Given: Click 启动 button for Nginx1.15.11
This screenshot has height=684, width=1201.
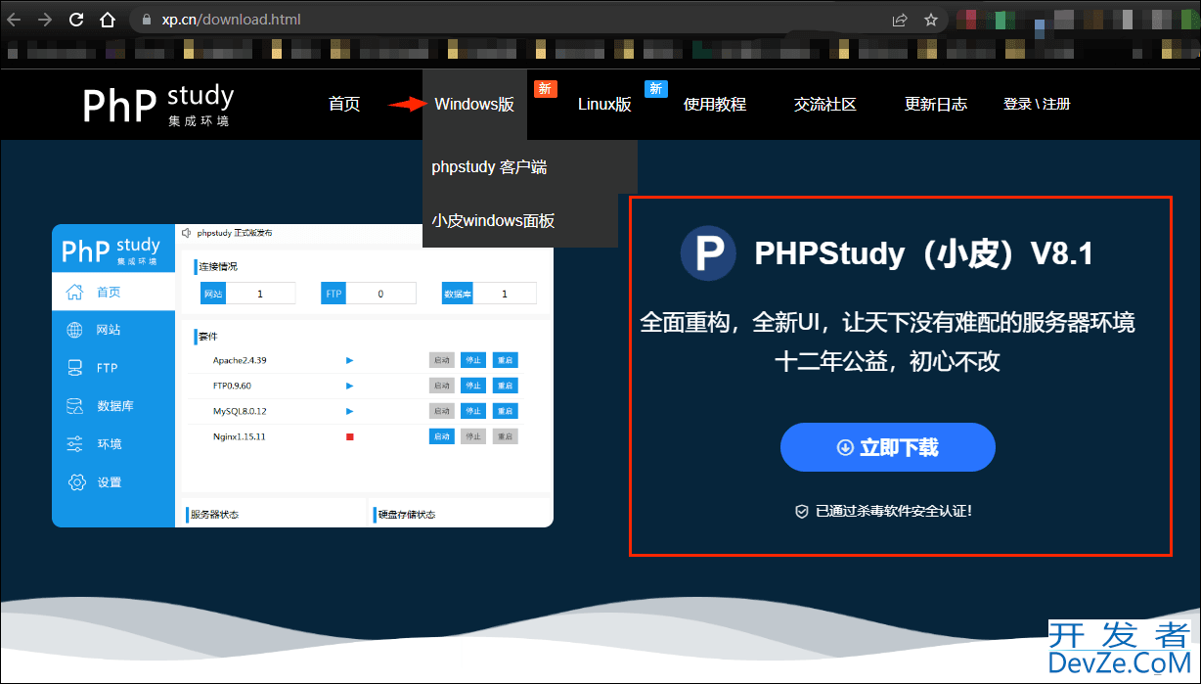Looking at the screenshot, I should pos(442,436).
